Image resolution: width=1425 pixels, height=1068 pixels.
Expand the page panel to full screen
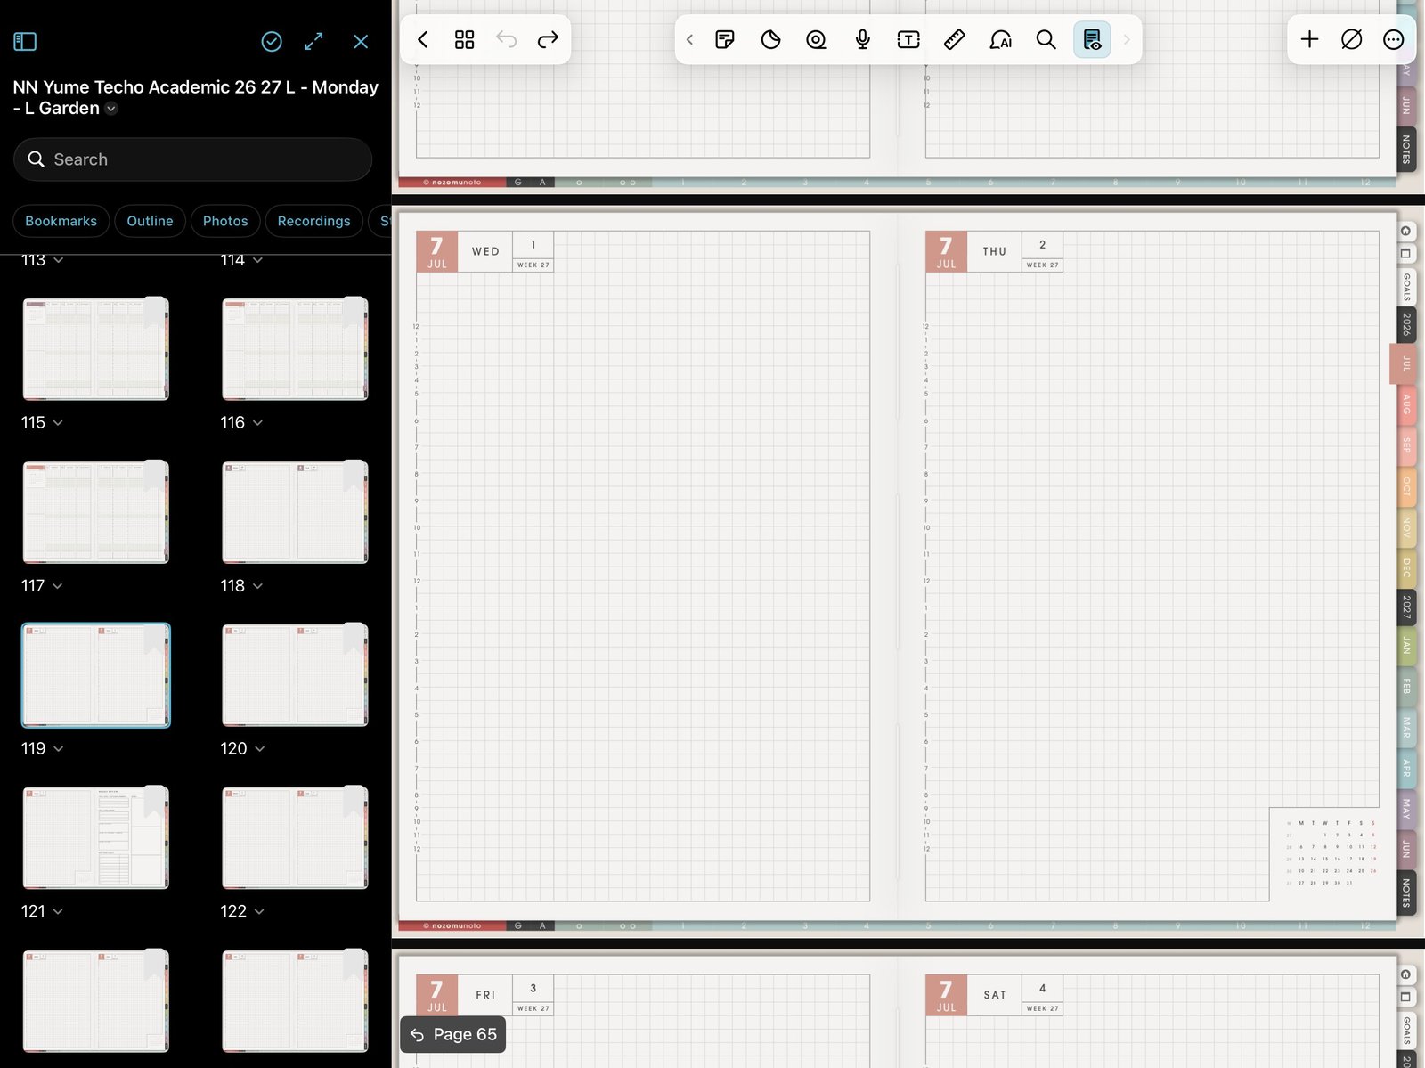(314, 41)
